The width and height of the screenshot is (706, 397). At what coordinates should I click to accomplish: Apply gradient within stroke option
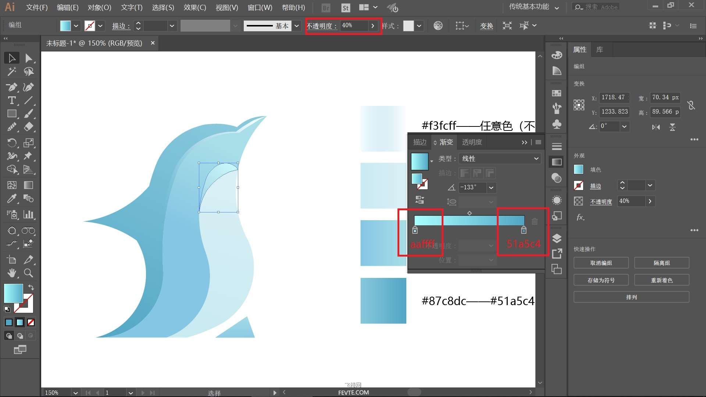point(465,173)
